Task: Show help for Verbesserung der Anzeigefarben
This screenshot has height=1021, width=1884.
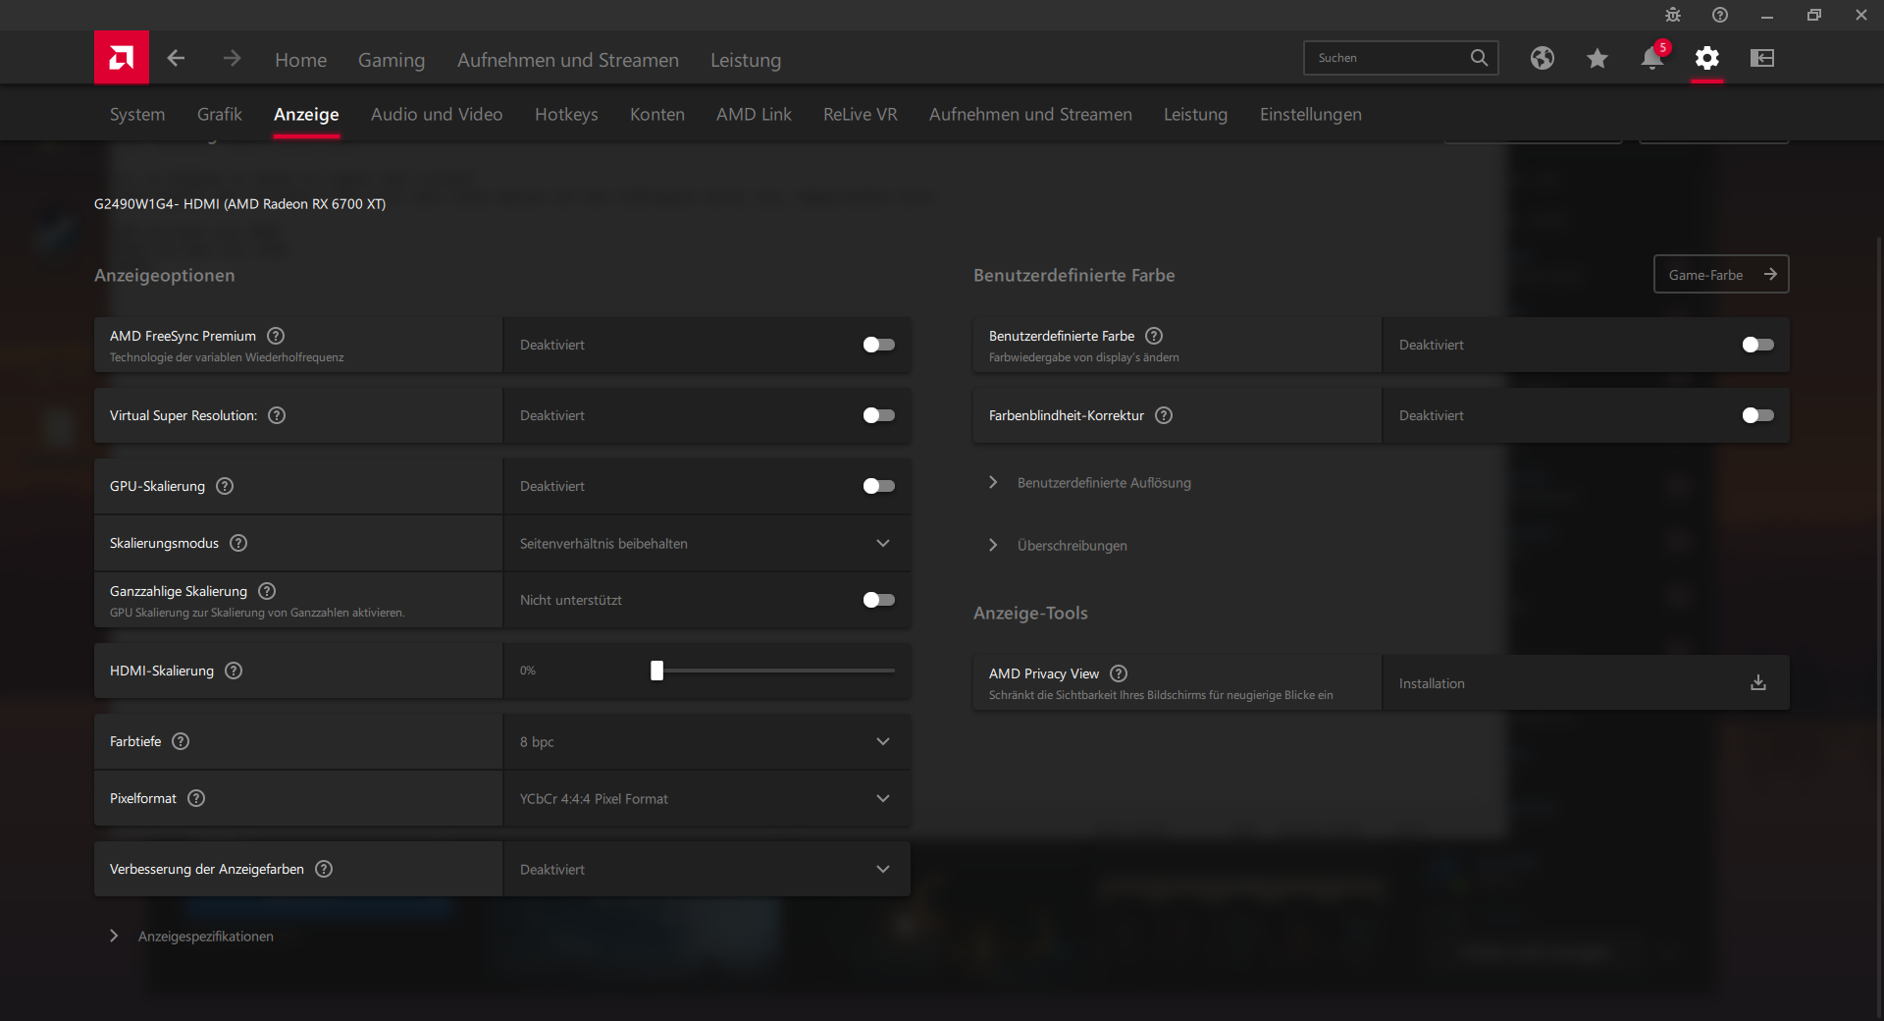Action: 324,869
